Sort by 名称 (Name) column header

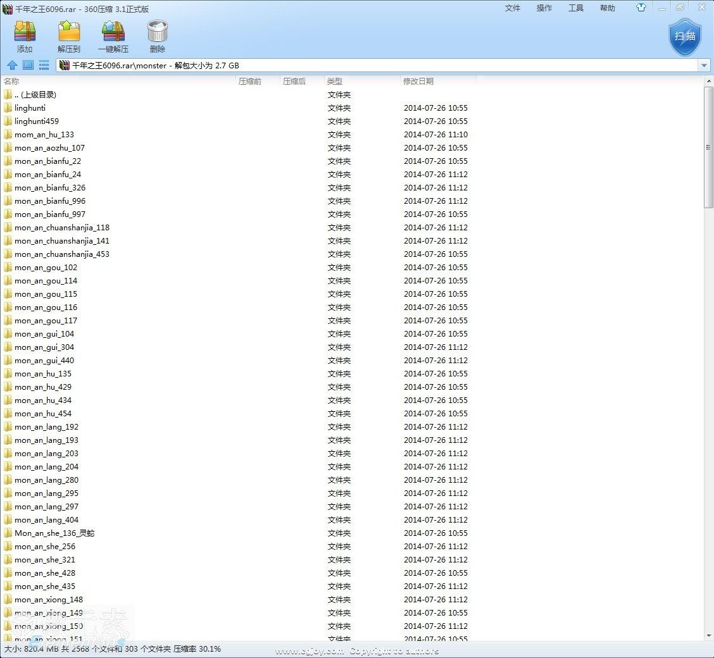coord(11,82)
